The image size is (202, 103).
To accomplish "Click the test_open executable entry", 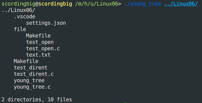I will pyautogui.click(x=40, y=42).
